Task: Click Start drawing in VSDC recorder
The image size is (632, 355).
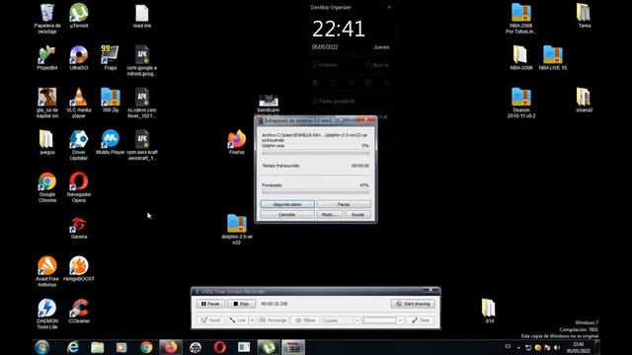Action: pyautogui.click(x=413, y=304)
